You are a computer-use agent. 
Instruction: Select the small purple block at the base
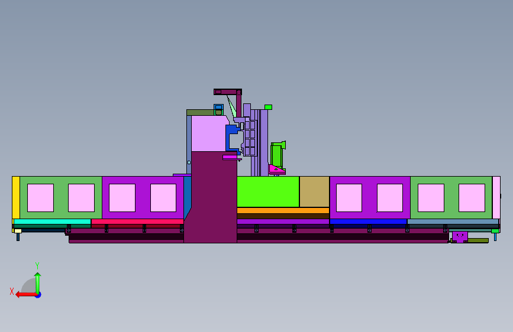(460, 236)
